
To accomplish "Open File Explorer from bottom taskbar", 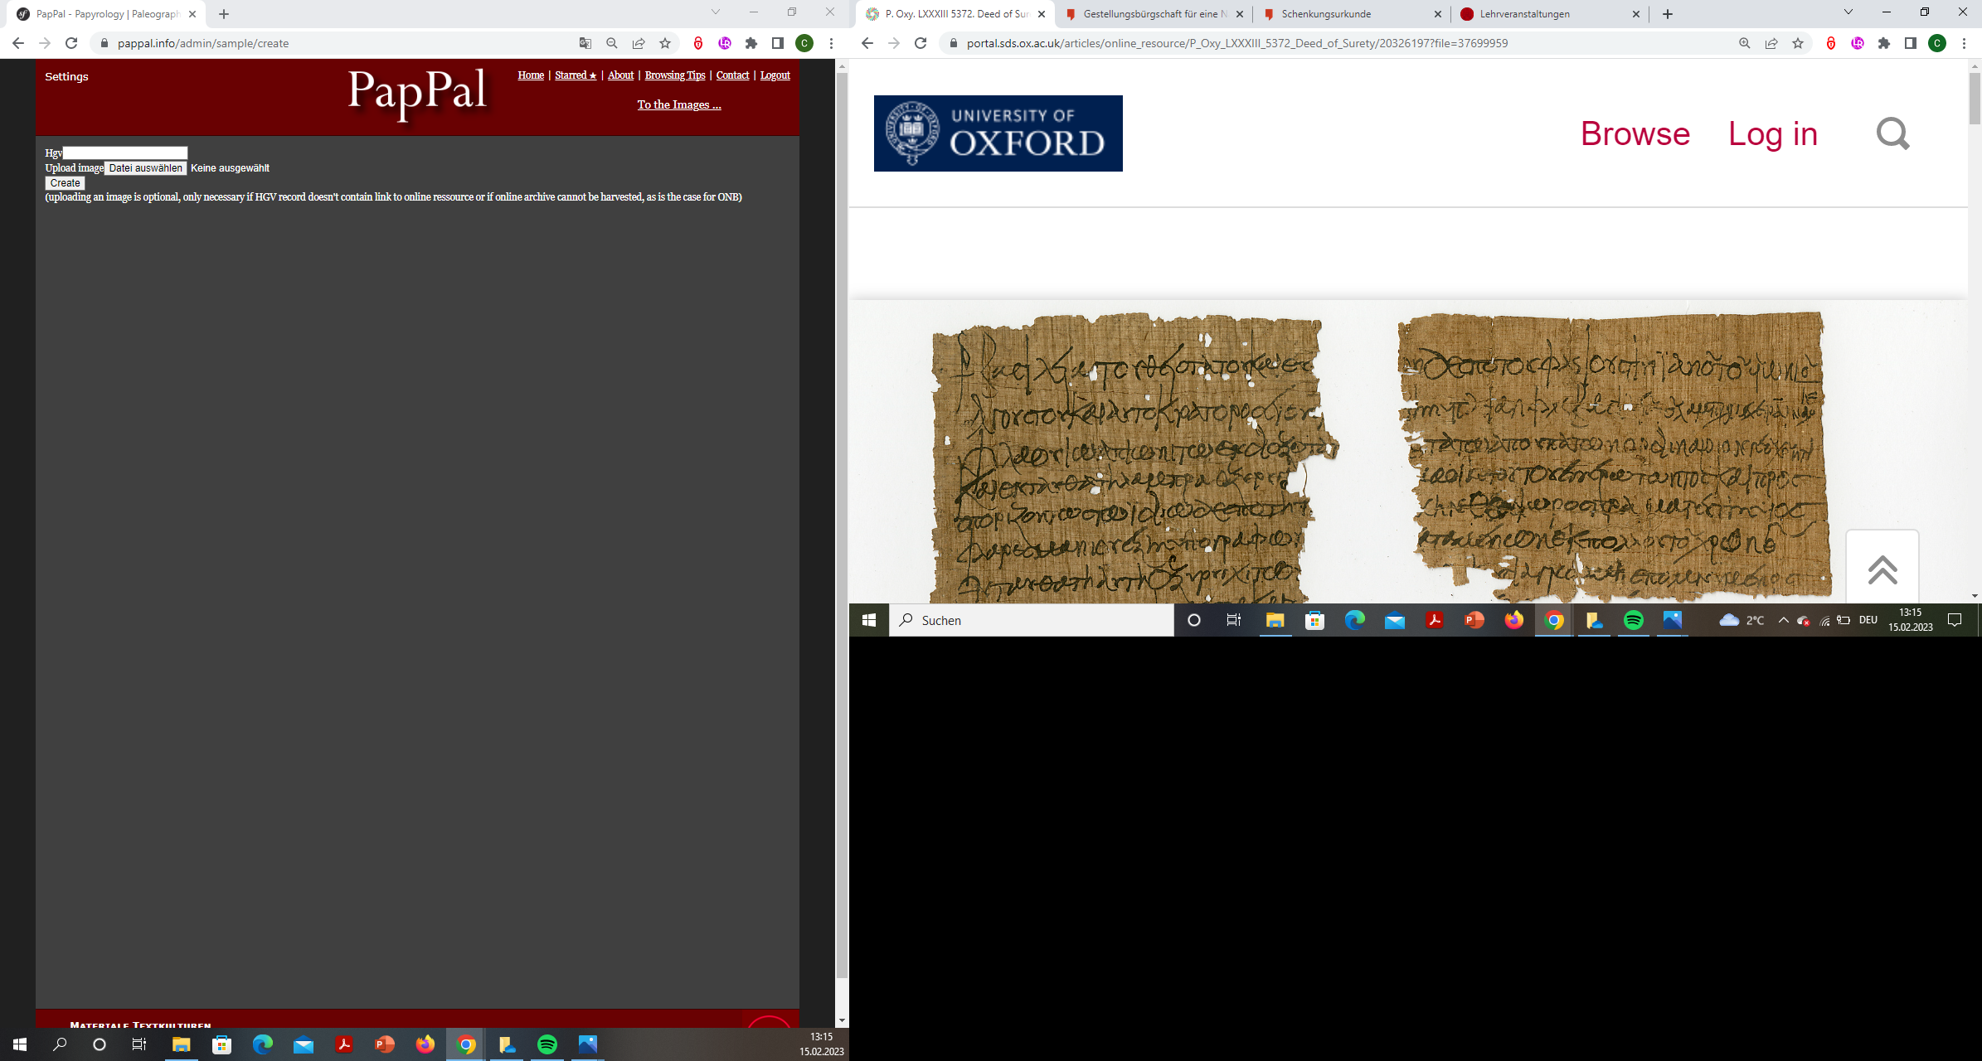I will tap(181, 1044).
